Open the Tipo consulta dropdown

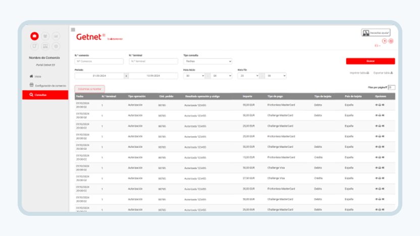coord(207,62)
